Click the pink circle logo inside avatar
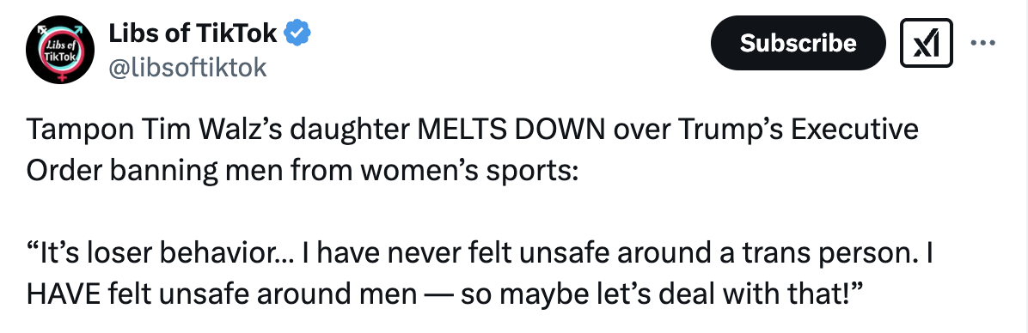This screenshot has width=1028, height=333. (59, 51)
